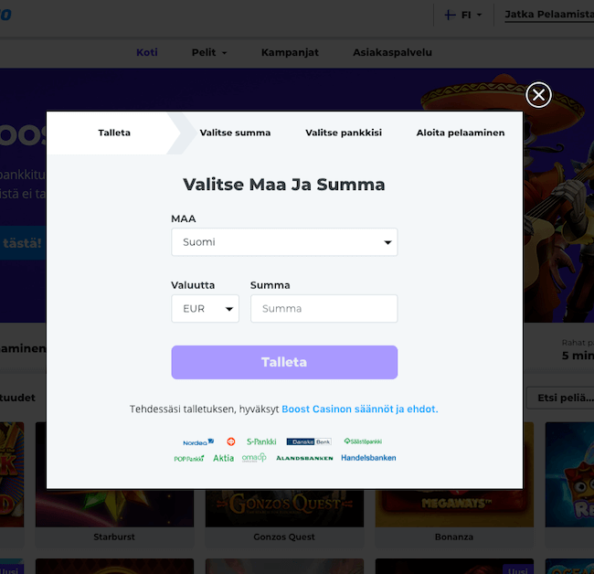Image resolution: width=594 pixels, height=574 pixels.
Task: Expand the Pelit menu
Action: [209, 52]
